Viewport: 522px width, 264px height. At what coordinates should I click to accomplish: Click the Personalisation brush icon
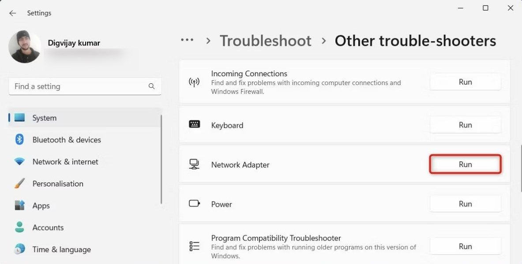click(x=19, y=183)
